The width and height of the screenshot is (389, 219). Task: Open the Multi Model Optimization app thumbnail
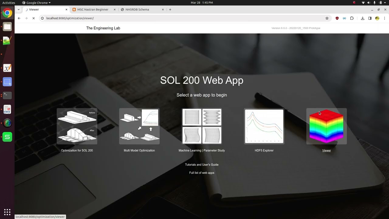(x=139, y=126)
